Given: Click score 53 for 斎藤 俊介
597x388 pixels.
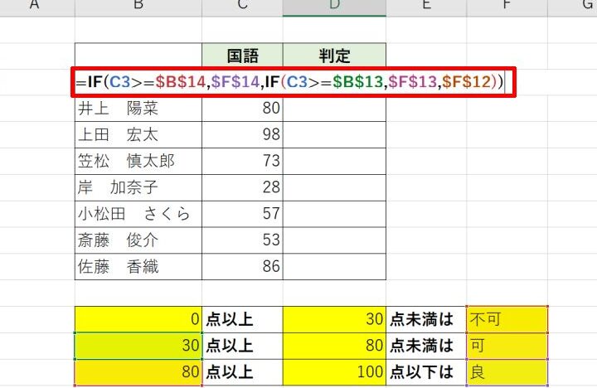Looking at the screenshot, I should click(242, 240).
